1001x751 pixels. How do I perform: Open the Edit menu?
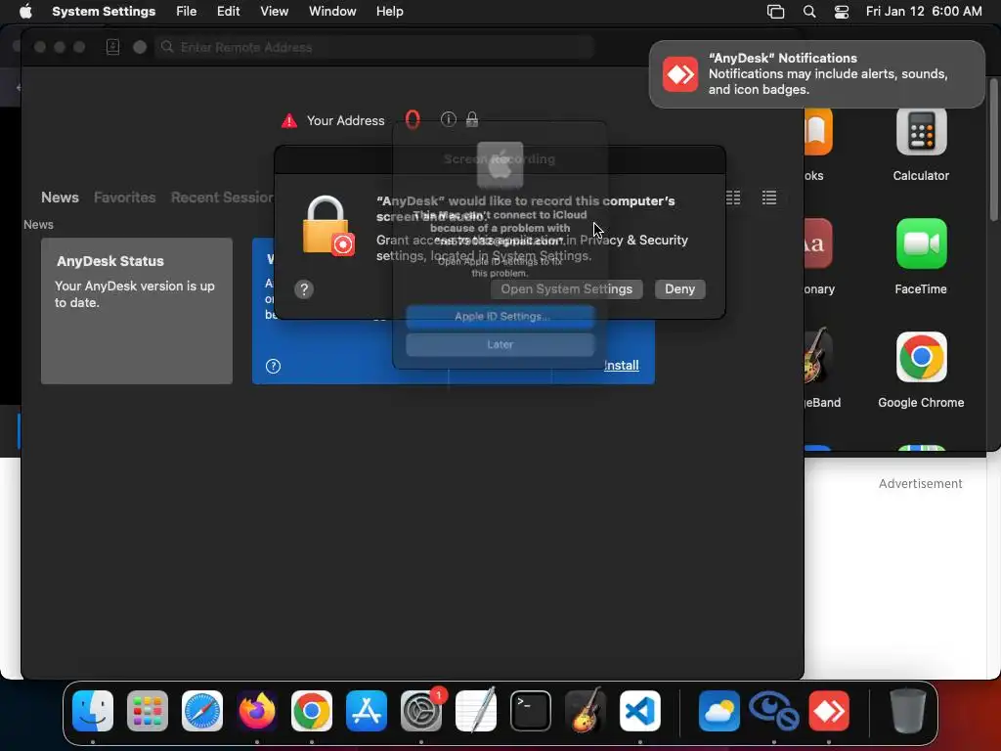[229, 12]
